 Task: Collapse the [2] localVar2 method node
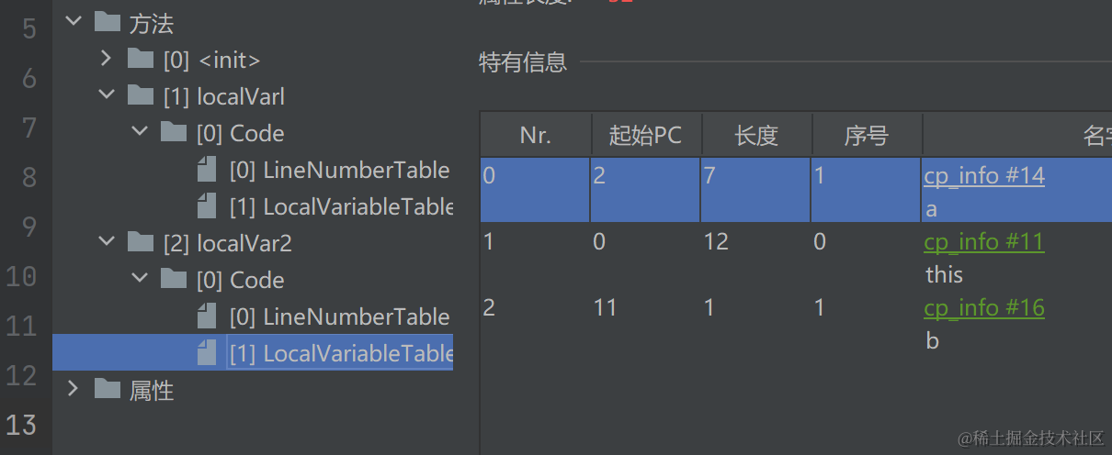(107, 242)
